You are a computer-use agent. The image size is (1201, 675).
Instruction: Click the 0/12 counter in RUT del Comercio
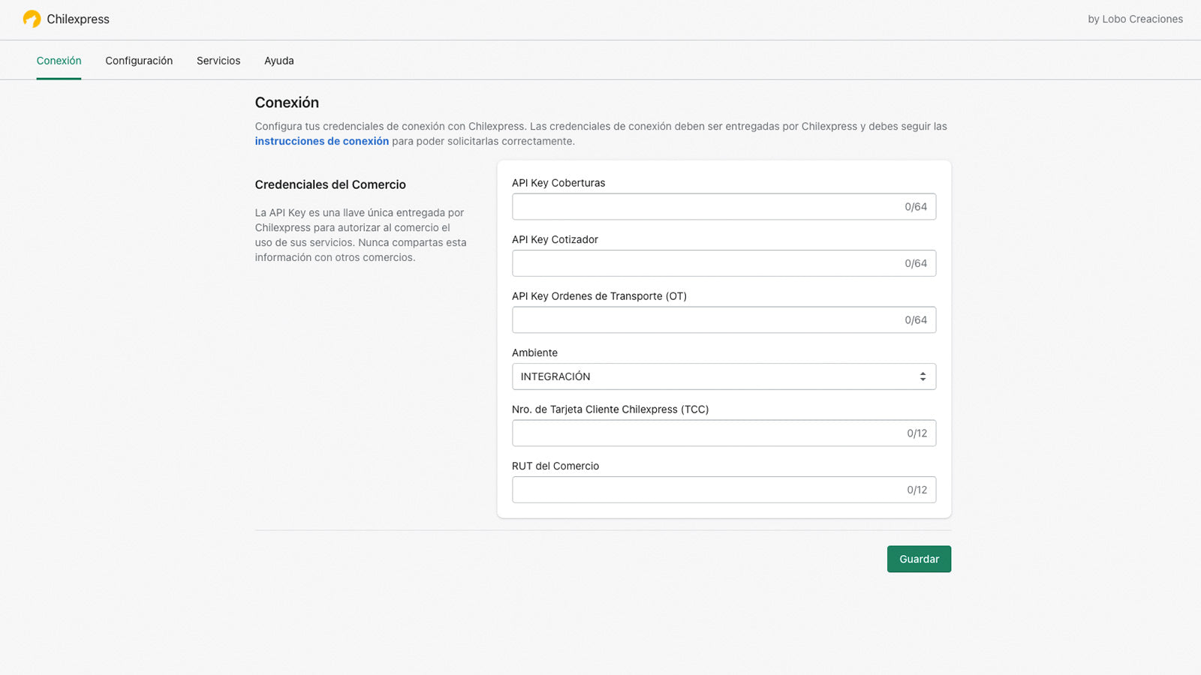(x=917, y=489)
